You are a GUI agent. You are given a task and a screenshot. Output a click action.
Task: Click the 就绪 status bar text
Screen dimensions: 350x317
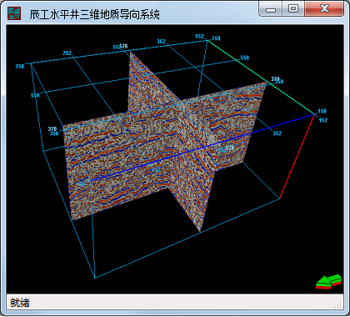point(20,303)
